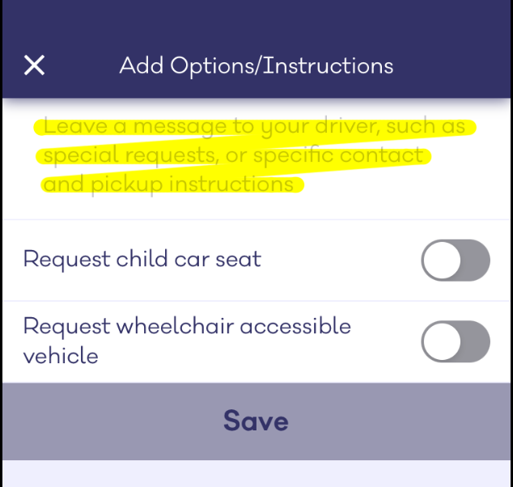This screenshot has height=487, width=513.
Task: Turn on wheelchair accessible vehicle switch
Action: pos(456,341)
